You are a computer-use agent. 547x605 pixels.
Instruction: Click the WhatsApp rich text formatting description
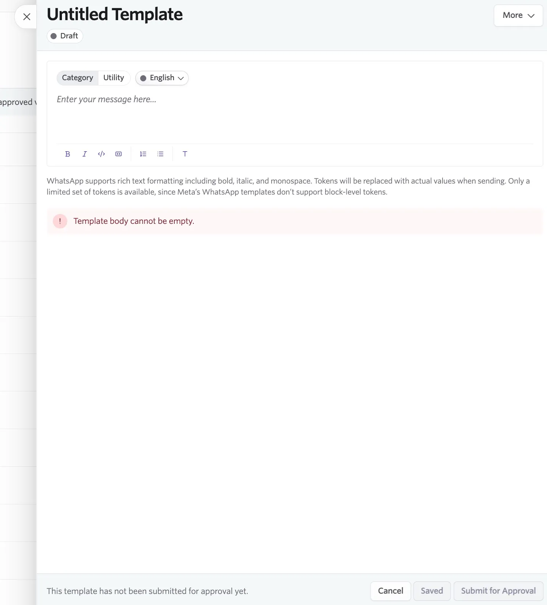pyautogui.click(x=288, y=186)
